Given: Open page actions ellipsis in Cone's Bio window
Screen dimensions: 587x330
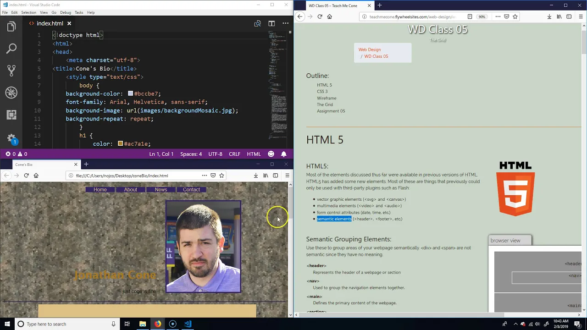Looking at the screenshot, I should coord(205,176).
